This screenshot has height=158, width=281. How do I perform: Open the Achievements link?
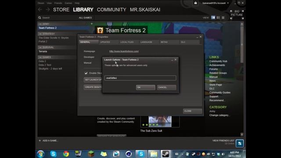tap(217, 65)
